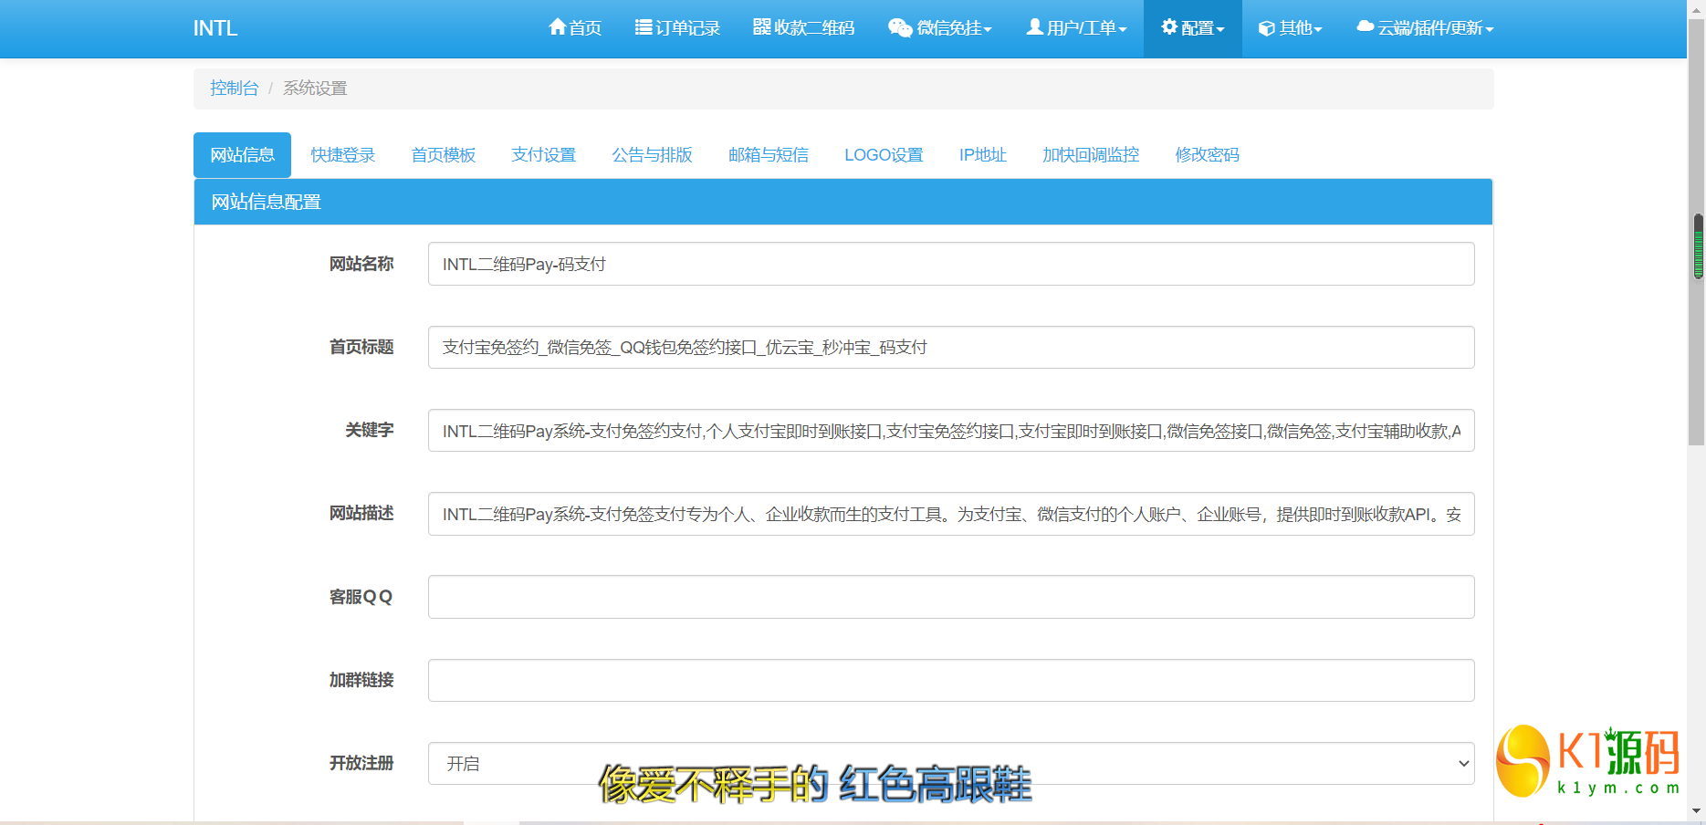Open the 开放注册 selection dropdown
Image resolution: width=1706 pixels, height=825 pixels.
click(951, 763)
